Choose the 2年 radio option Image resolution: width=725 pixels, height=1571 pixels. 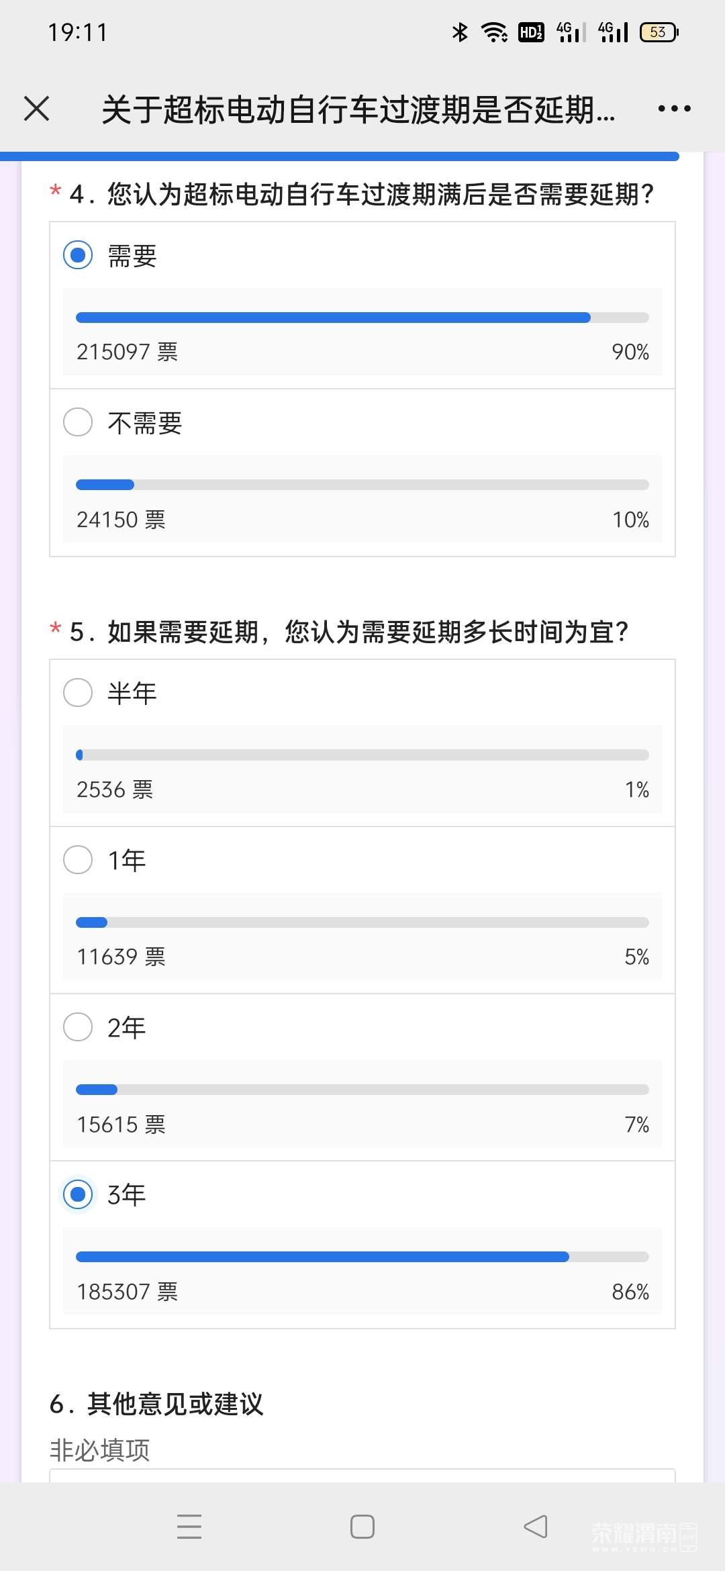coord(78,1027)
